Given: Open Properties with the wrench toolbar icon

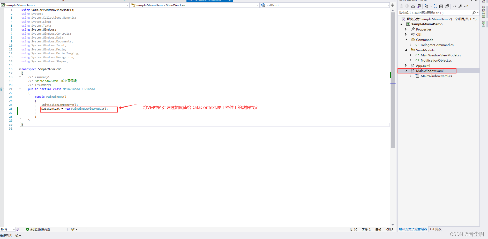Looking at the screenshot, I should [x=460, y=6].
